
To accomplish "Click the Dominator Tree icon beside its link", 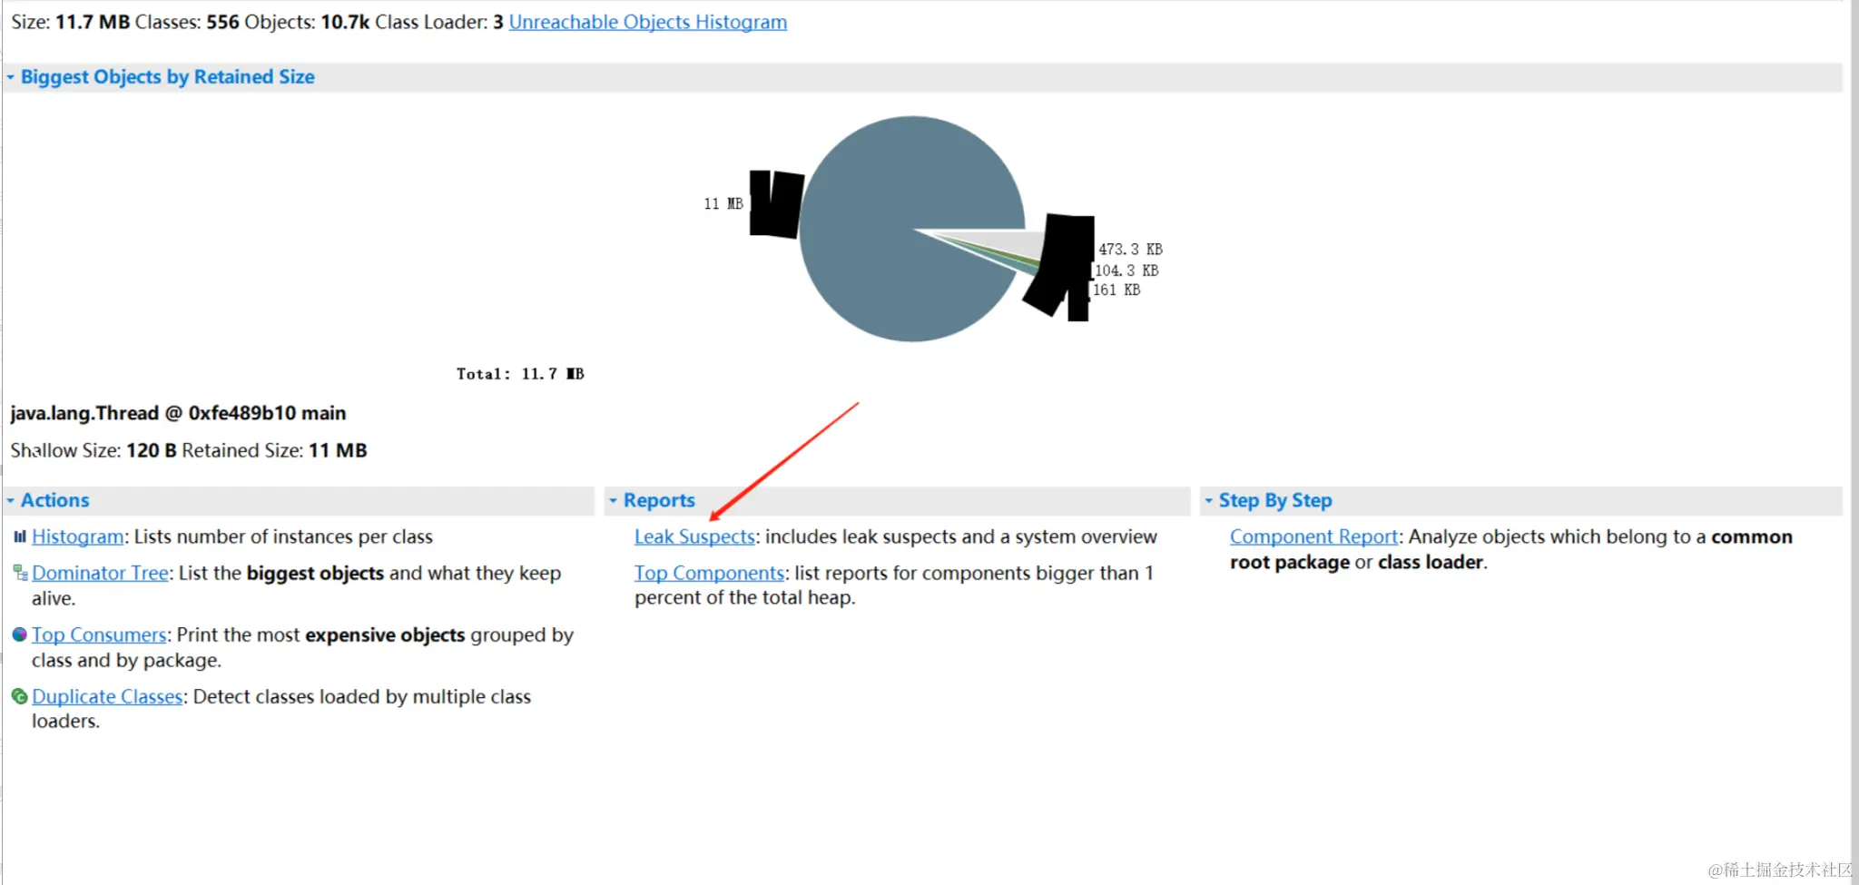I will click(x=20, y=574).
